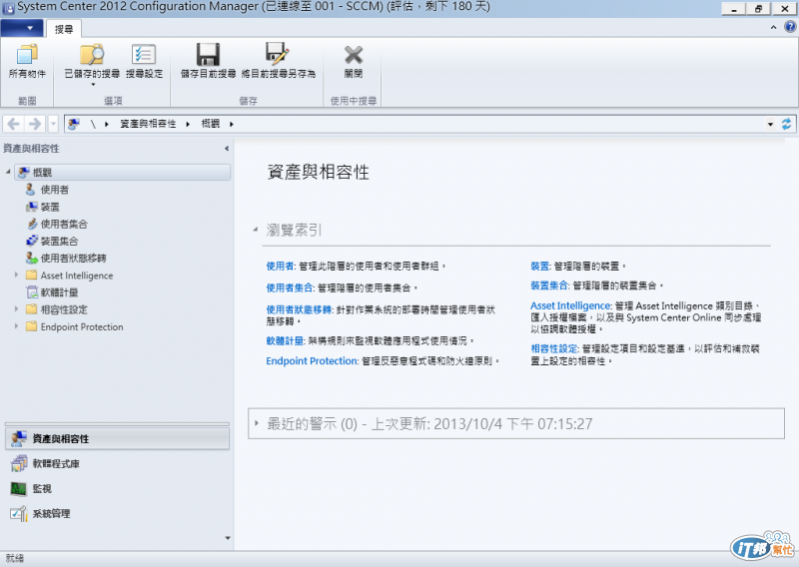Select 概觀 in the tree
Image resolution: width=799 pixels, height=567 pixels.
coord(122,172)
